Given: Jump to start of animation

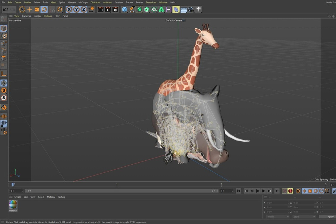Looking at the screenshot, I should (x=239, y=191).
